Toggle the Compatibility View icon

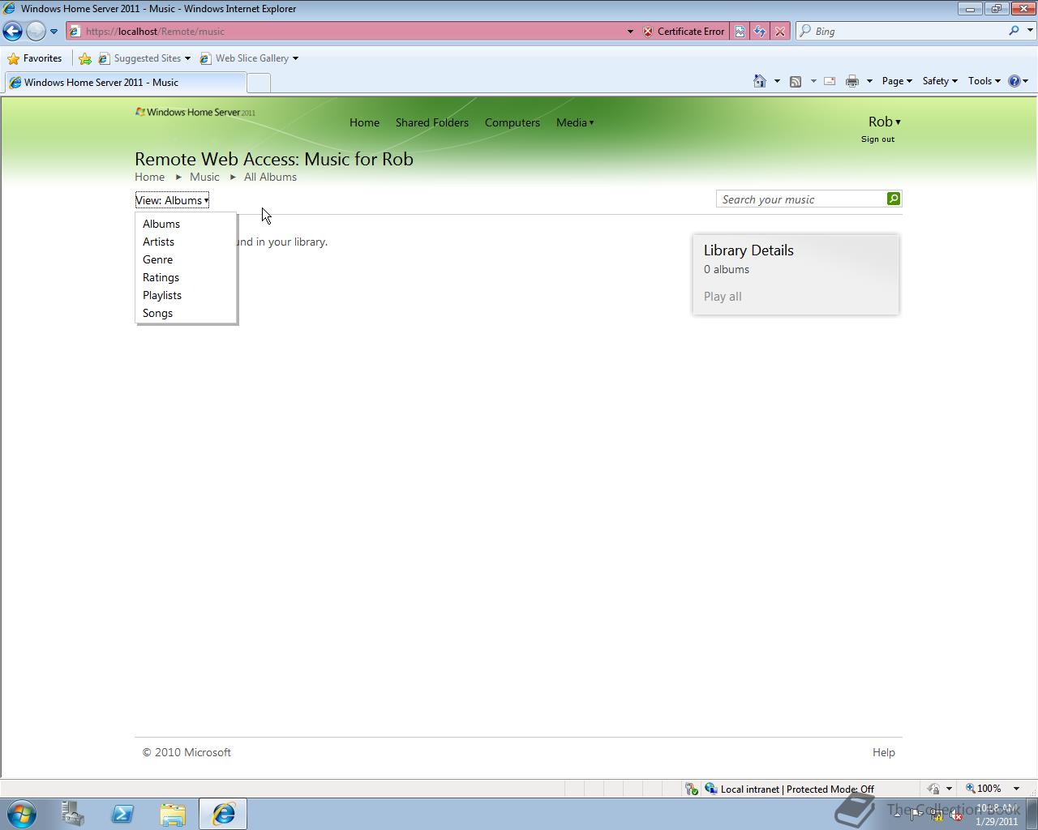coord(740,32)
